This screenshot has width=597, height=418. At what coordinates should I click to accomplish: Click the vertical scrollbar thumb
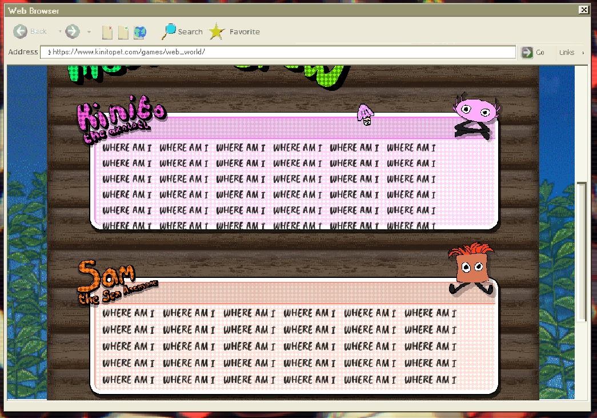tap(582, 252)
